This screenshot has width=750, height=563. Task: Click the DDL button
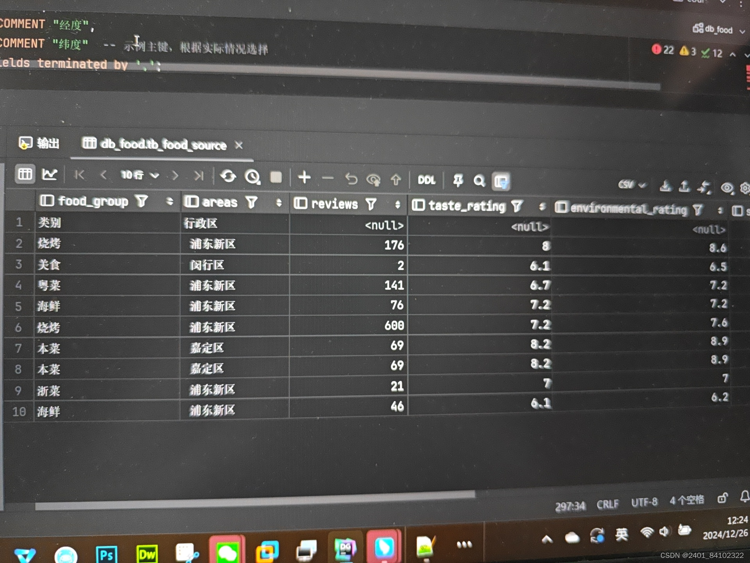click(426, 180)
